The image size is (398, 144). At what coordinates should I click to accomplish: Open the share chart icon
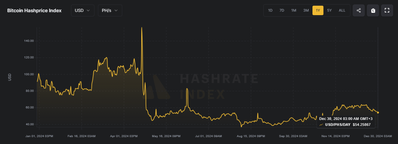click(x=358, y=11)
